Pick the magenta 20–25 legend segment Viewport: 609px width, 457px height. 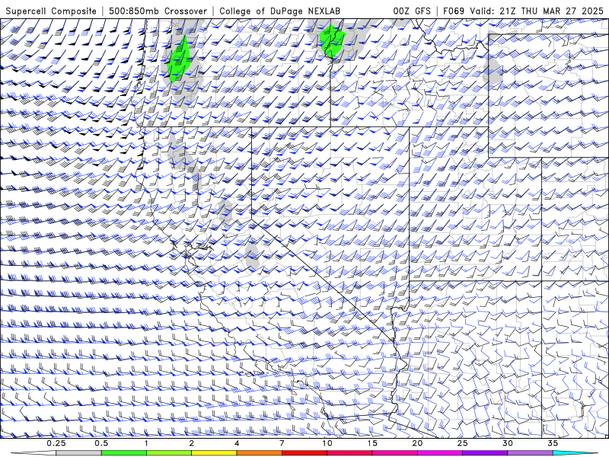pyautogui.click(x=440, y=453)
